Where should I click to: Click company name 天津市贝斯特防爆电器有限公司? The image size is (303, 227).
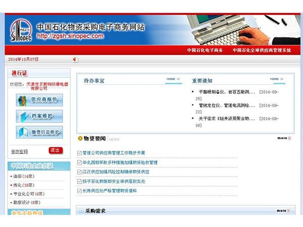click(x=47, y=86)
